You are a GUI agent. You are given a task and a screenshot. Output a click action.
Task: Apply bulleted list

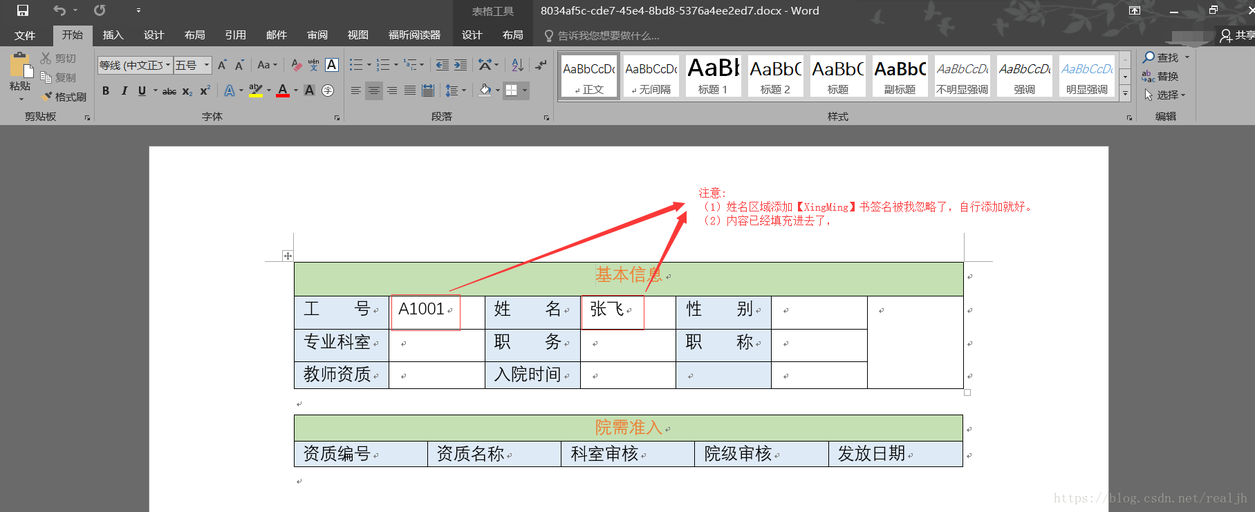tap(356, 65)
